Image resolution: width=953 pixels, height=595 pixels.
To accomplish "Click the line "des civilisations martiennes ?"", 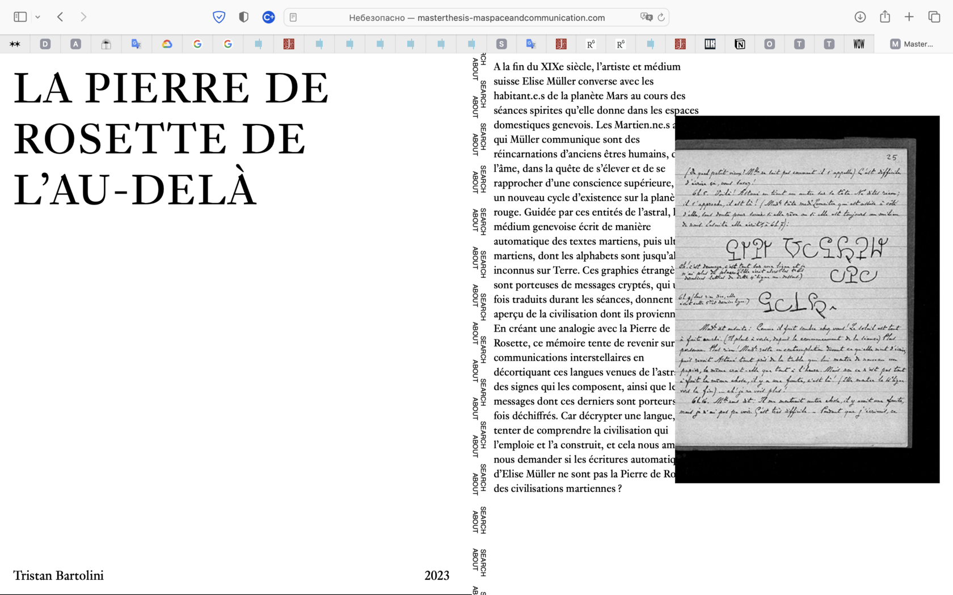I will click(558, 488).
